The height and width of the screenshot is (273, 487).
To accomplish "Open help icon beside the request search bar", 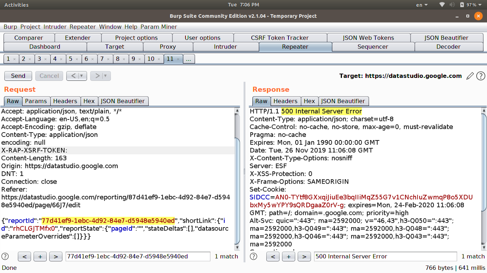I will (x=5, y=256).
